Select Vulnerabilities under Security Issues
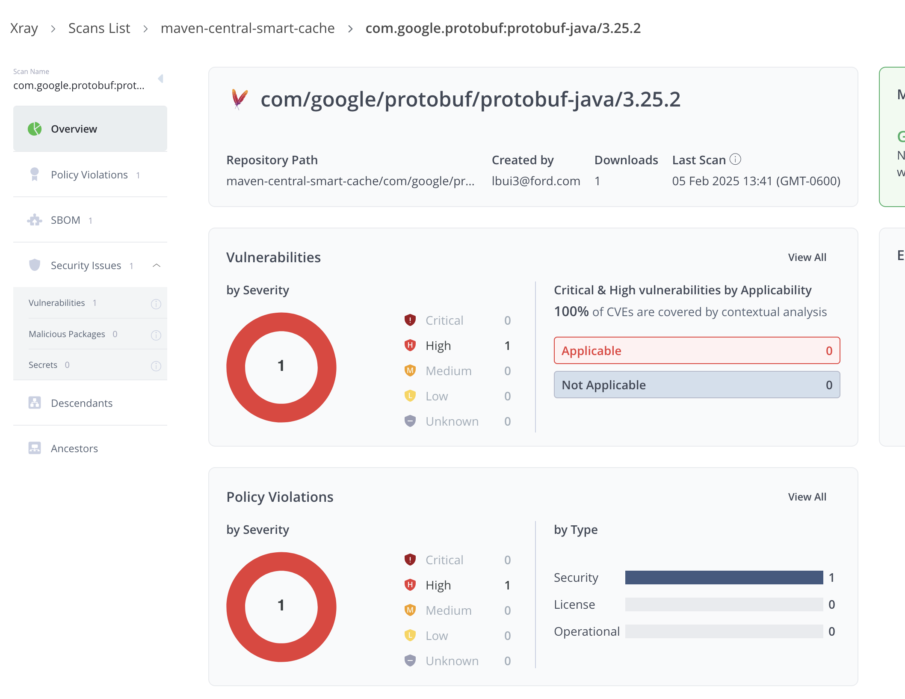 click(x=90, y=303)
